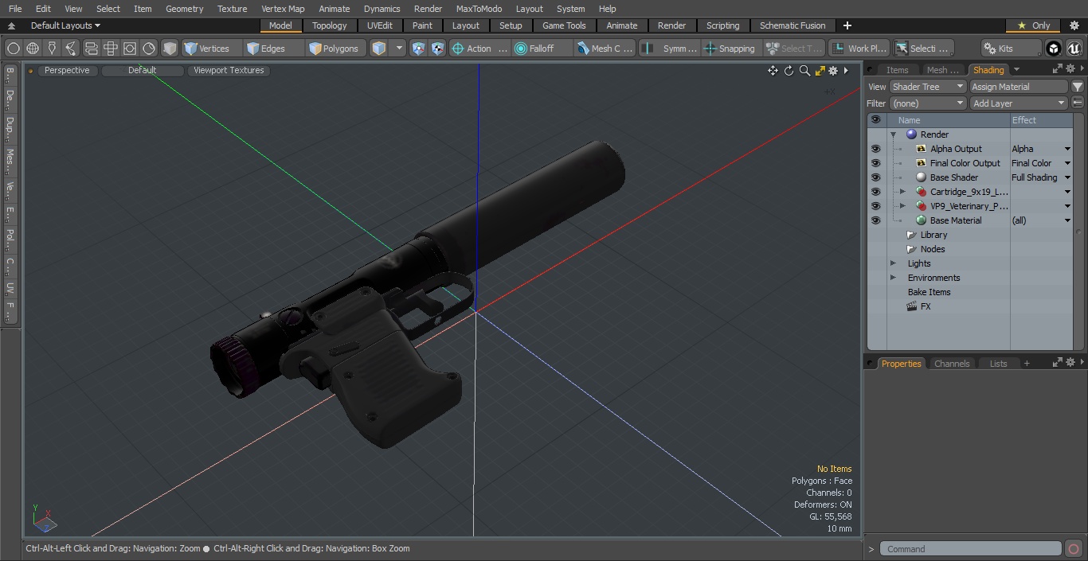Switch to the Items panel tab
This screenshot has width=1088, height=561.
pyautogui.click(x=898, y=70)
